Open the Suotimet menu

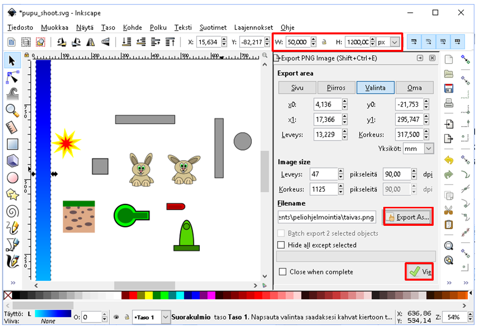(213, 27)
